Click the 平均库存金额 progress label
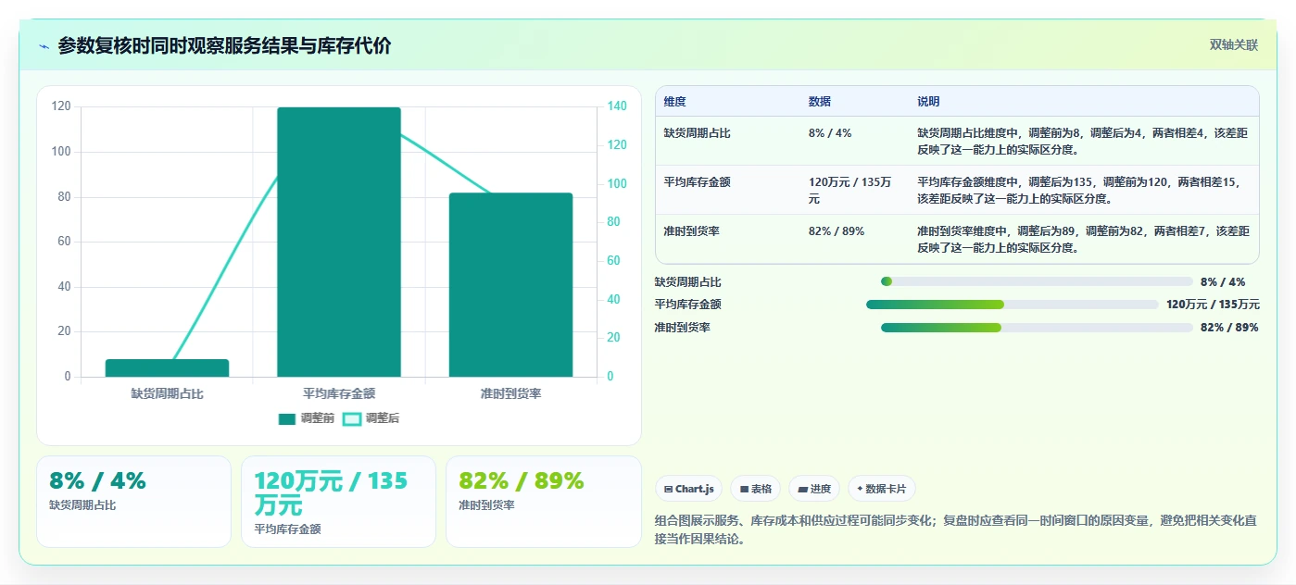 point(688,305)
